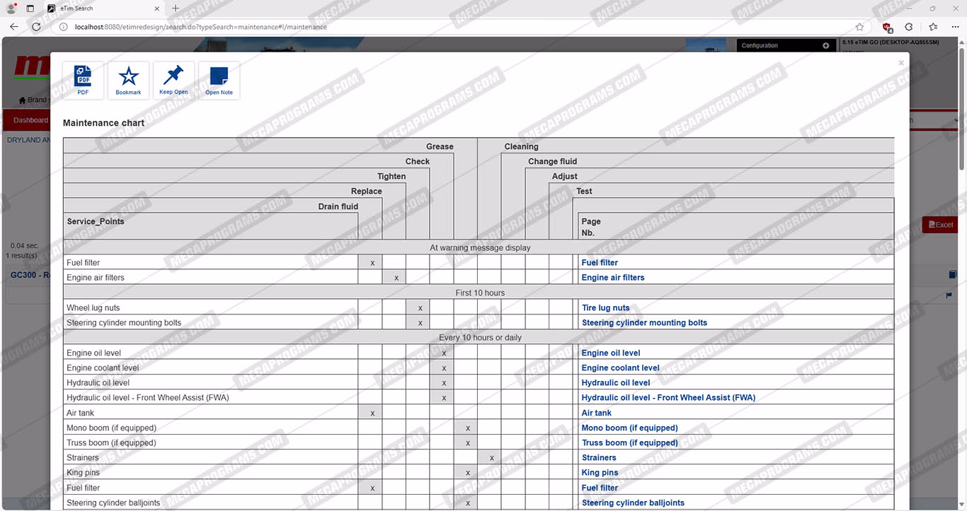Screen dimensions: 967x511
Task: Open Steering cylinder mounting bolts link
Action: [x=644, y=323]
